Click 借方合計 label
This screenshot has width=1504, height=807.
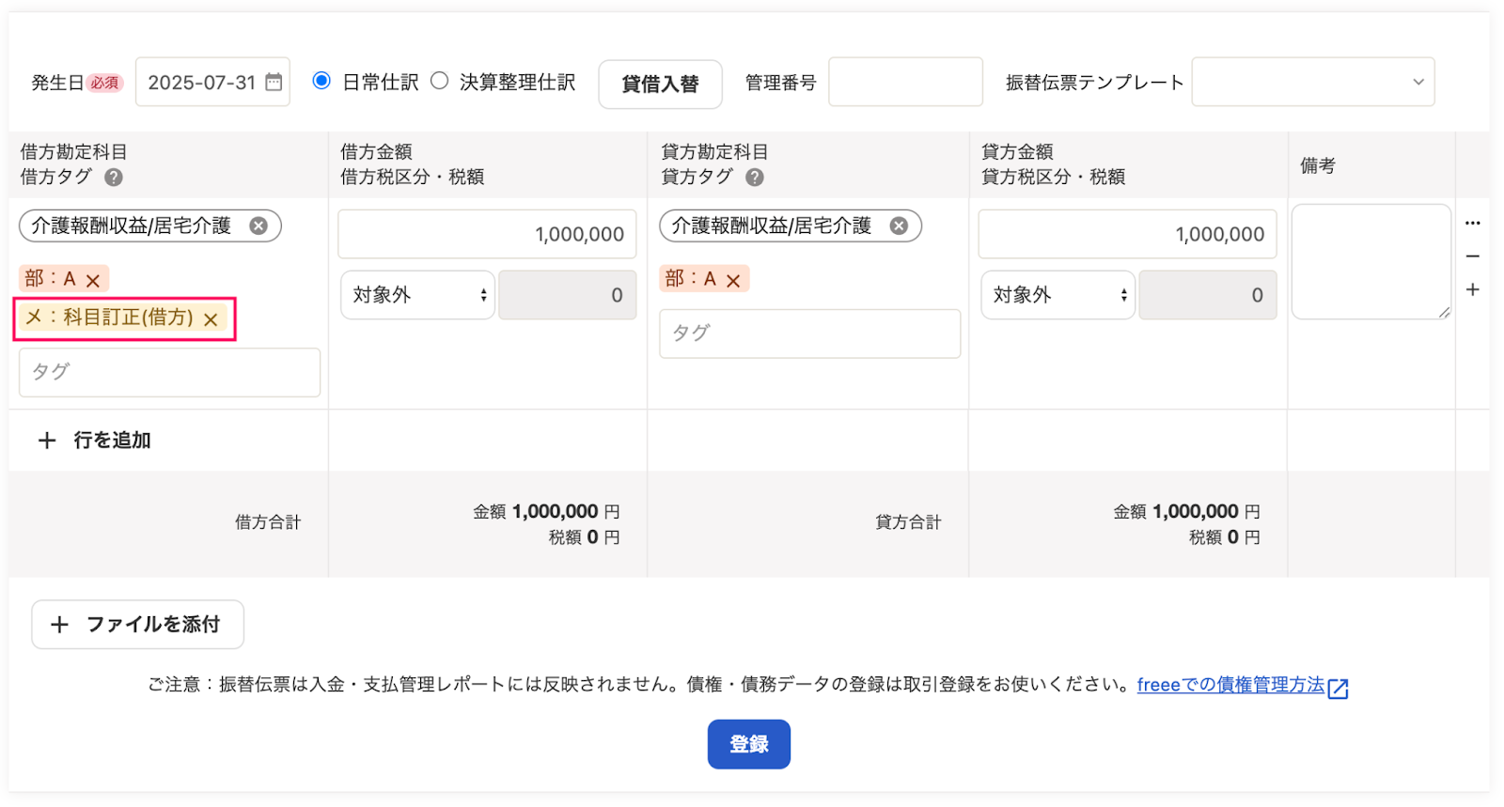pyautogui.click(x=268, y=522)
